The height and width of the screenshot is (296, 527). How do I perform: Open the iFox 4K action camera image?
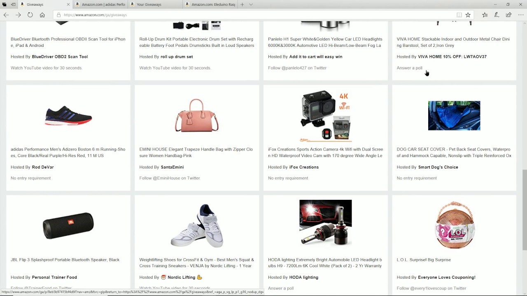[x=326, y=116]
